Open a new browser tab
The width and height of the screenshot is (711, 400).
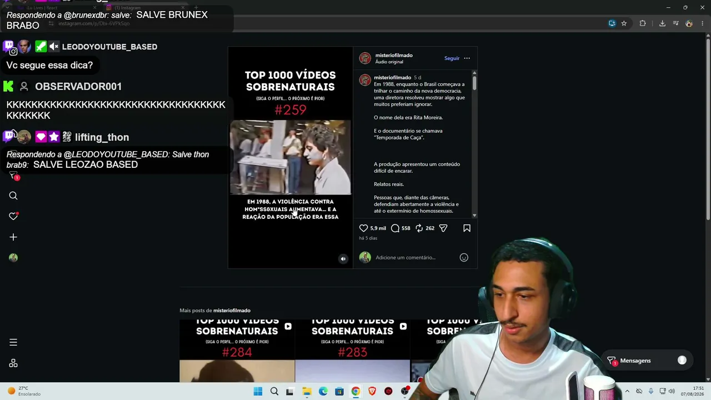(196, 7)
